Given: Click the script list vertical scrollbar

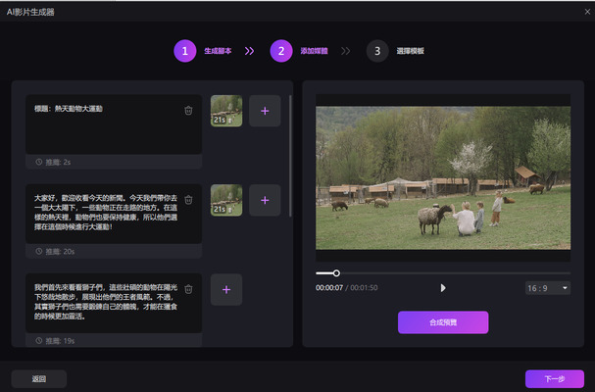Looking at the screenshot, I should [290, 156].
